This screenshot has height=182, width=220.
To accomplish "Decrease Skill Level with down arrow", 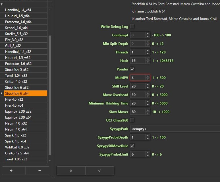I will pos(148,88).
